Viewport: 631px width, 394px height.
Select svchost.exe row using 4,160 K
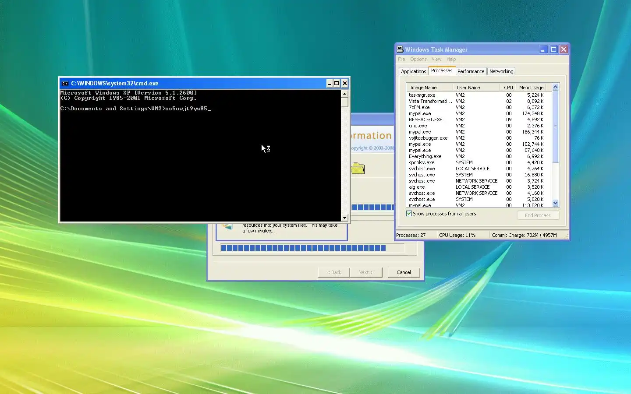(x=479, y=193)
